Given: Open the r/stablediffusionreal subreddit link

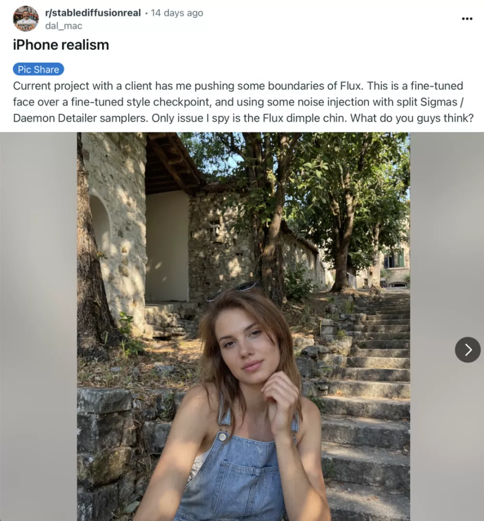Looking at the screenshot, I should point(94,13).
